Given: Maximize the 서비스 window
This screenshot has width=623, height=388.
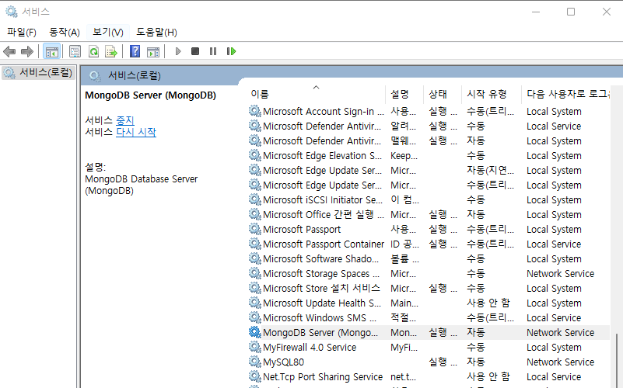Looking at the screenshot, I should [x=571, y=12].
